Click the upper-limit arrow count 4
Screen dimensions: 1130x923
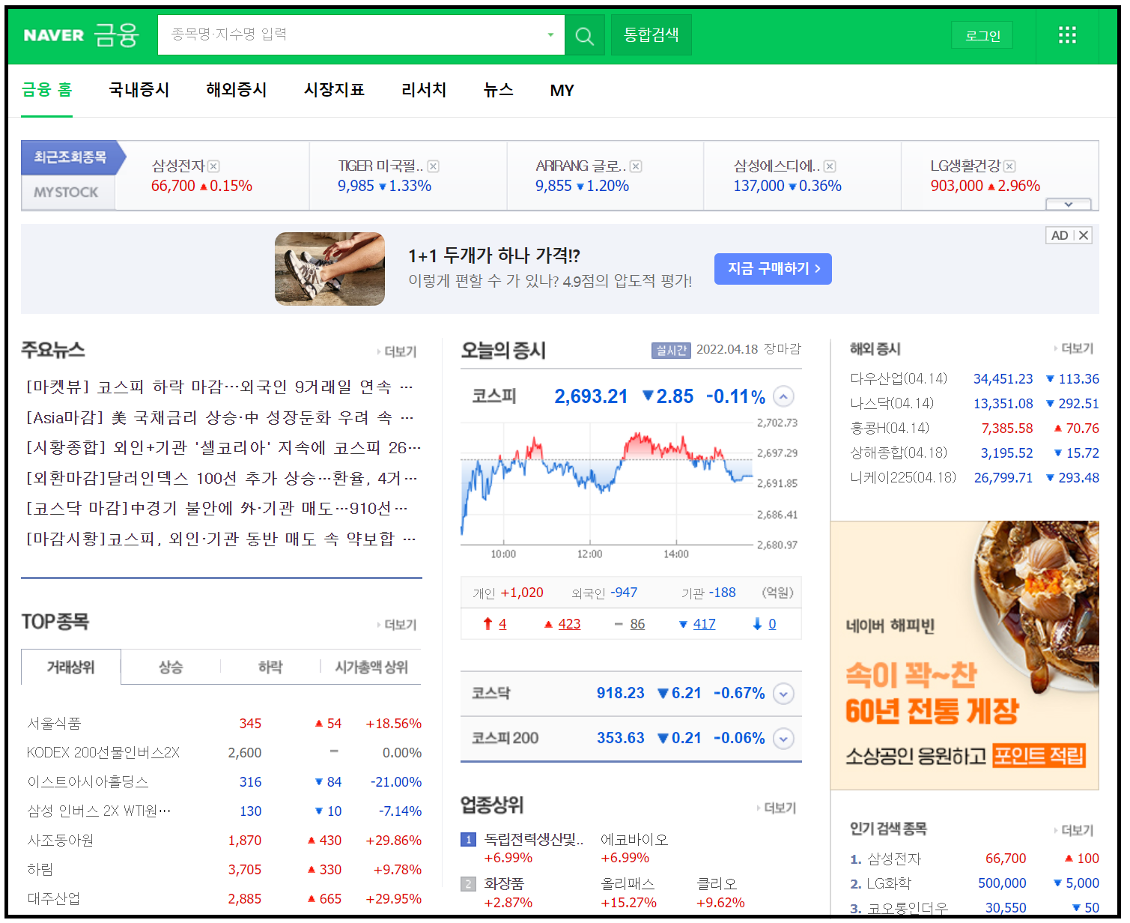point(502,624)
